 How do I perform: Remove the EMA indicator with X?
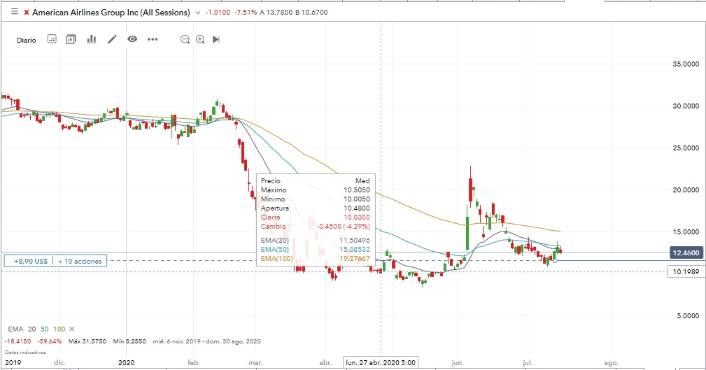click(71, 329)
